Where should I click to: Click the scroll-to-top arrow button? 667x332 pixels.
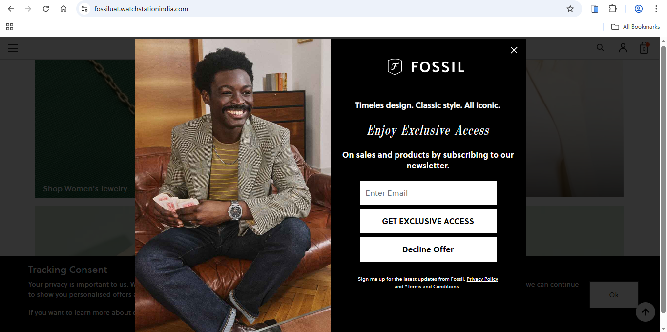(645, 312)
